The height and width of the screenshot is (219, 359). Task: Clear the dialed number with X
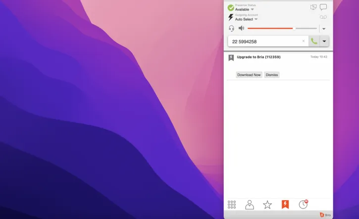point(304,41)
